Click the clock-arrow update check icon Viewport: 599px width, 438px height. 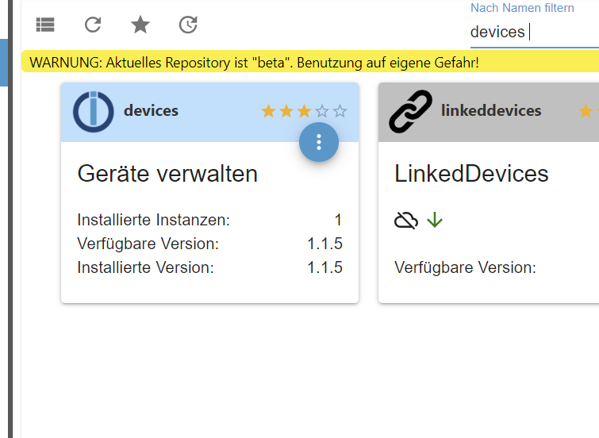pos(188,25)
